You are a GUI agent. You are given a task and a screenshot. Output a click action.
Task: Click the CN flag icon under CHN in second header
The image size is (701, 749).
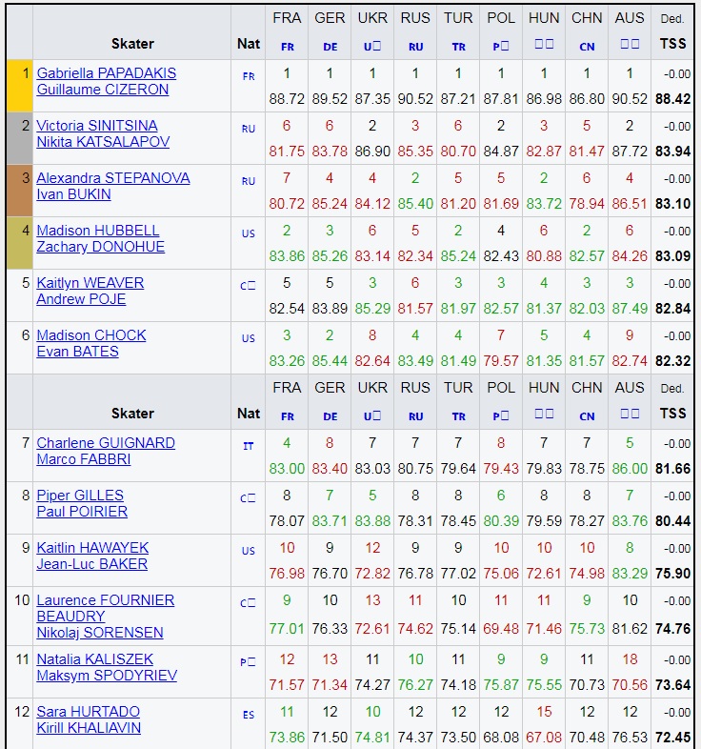click(587, 415)
